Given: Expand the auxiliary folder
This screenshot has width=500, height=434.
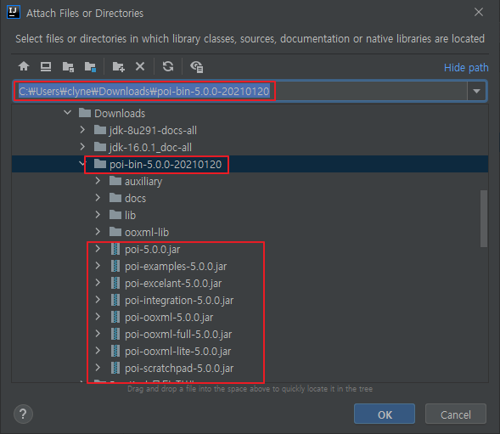Looking at the screenshot, I should coord(98,181).
